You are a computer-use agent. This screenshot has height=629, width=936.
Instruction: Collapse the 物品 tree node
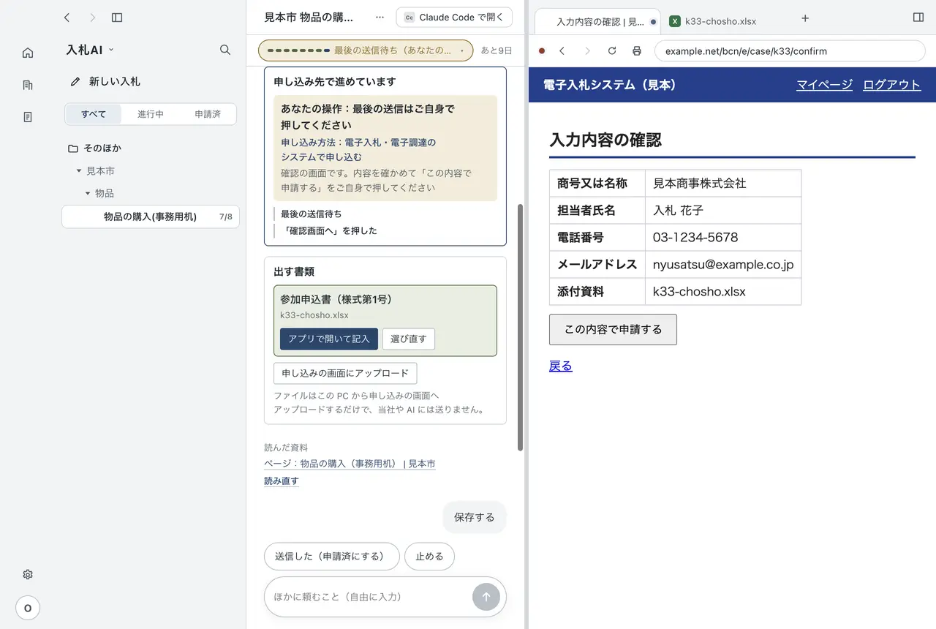coord(88,194)
